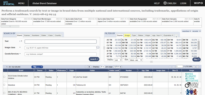Sort by Status column sort arrows
The height and width of the screenshot is (95, 205).
[46, 71]
